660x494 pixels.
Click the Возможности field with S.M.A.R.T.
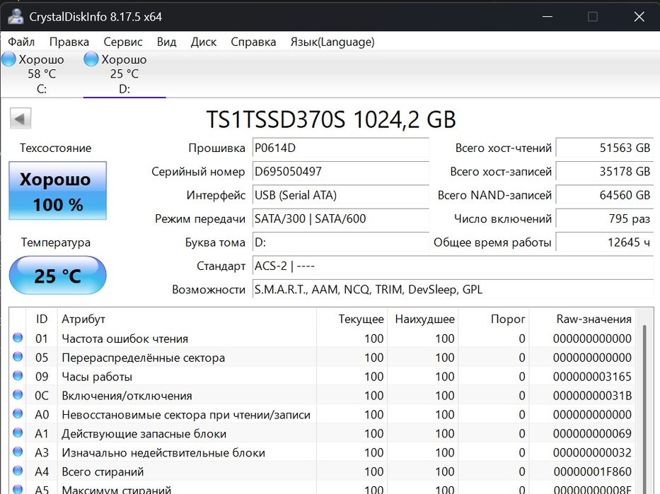click(x=453, y=289)
